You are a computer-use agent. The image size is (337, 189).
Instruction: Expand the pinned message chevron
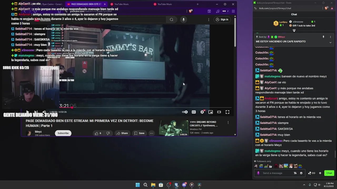point(330,42)
